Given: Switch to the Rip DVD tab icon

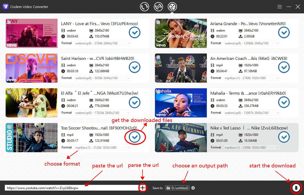Looking at the screenshot, I should pyautogui.click(x=158, y=7).
